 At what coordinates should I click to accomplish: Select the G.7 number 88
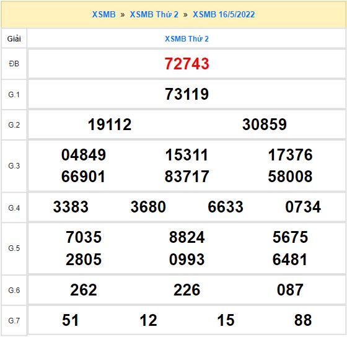[303, 320]
